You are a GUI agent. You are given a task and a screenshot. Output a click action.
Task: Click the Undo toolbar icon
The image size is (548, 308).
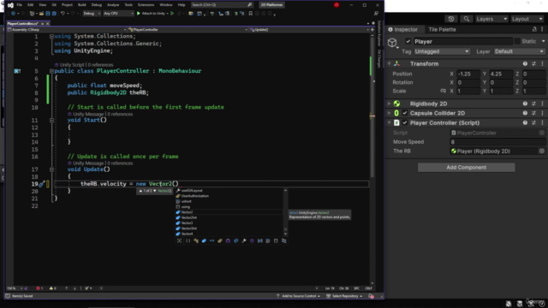(63, 14)
